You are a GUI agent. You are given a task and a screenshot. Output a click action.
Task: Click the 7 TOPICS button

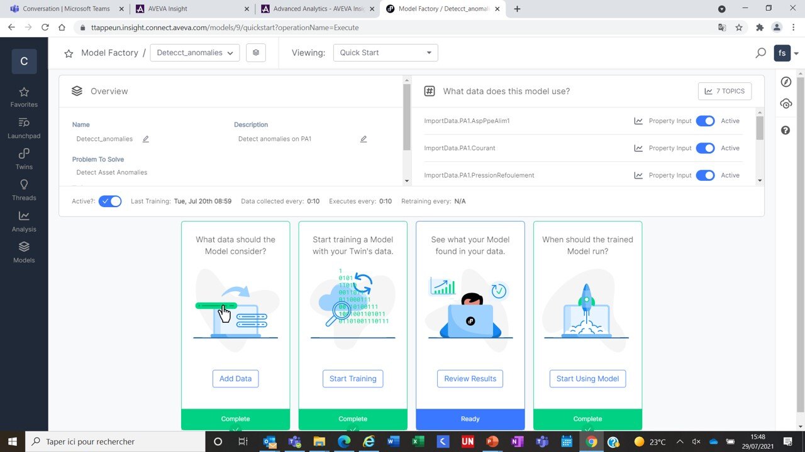[724, 91]
